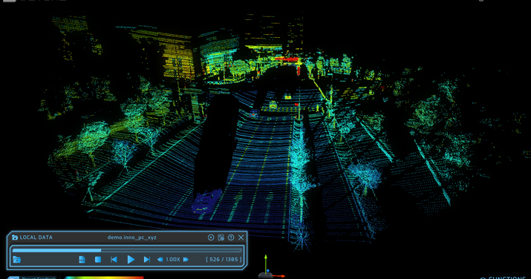Open the folder icon to load data

(16, 260)
